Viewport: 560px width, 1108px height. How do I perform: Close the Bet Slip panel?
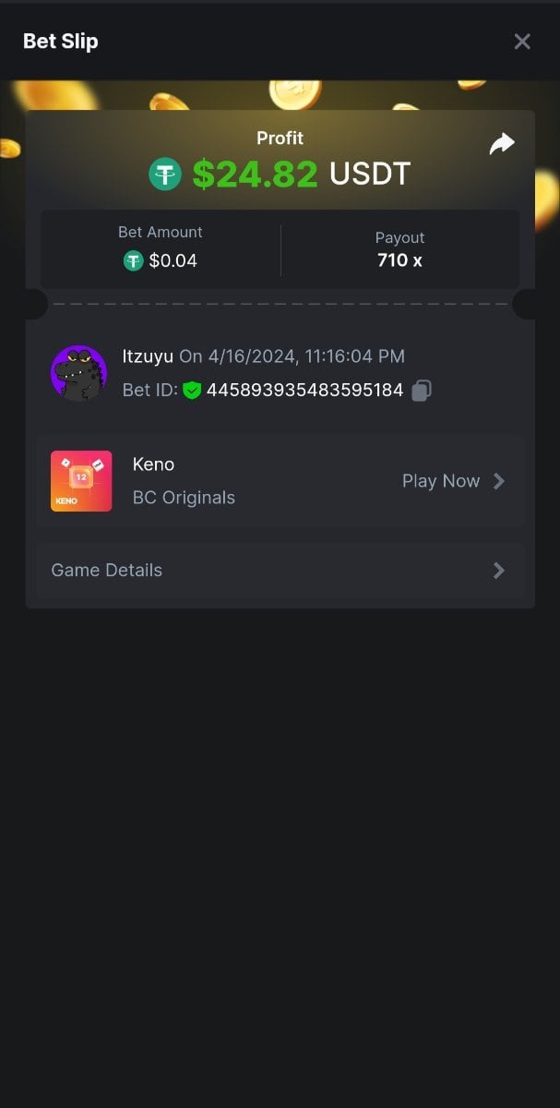[522, 42]
